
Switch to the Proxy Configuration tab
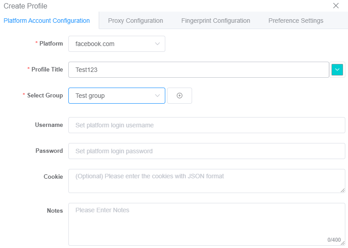point(135,21)
